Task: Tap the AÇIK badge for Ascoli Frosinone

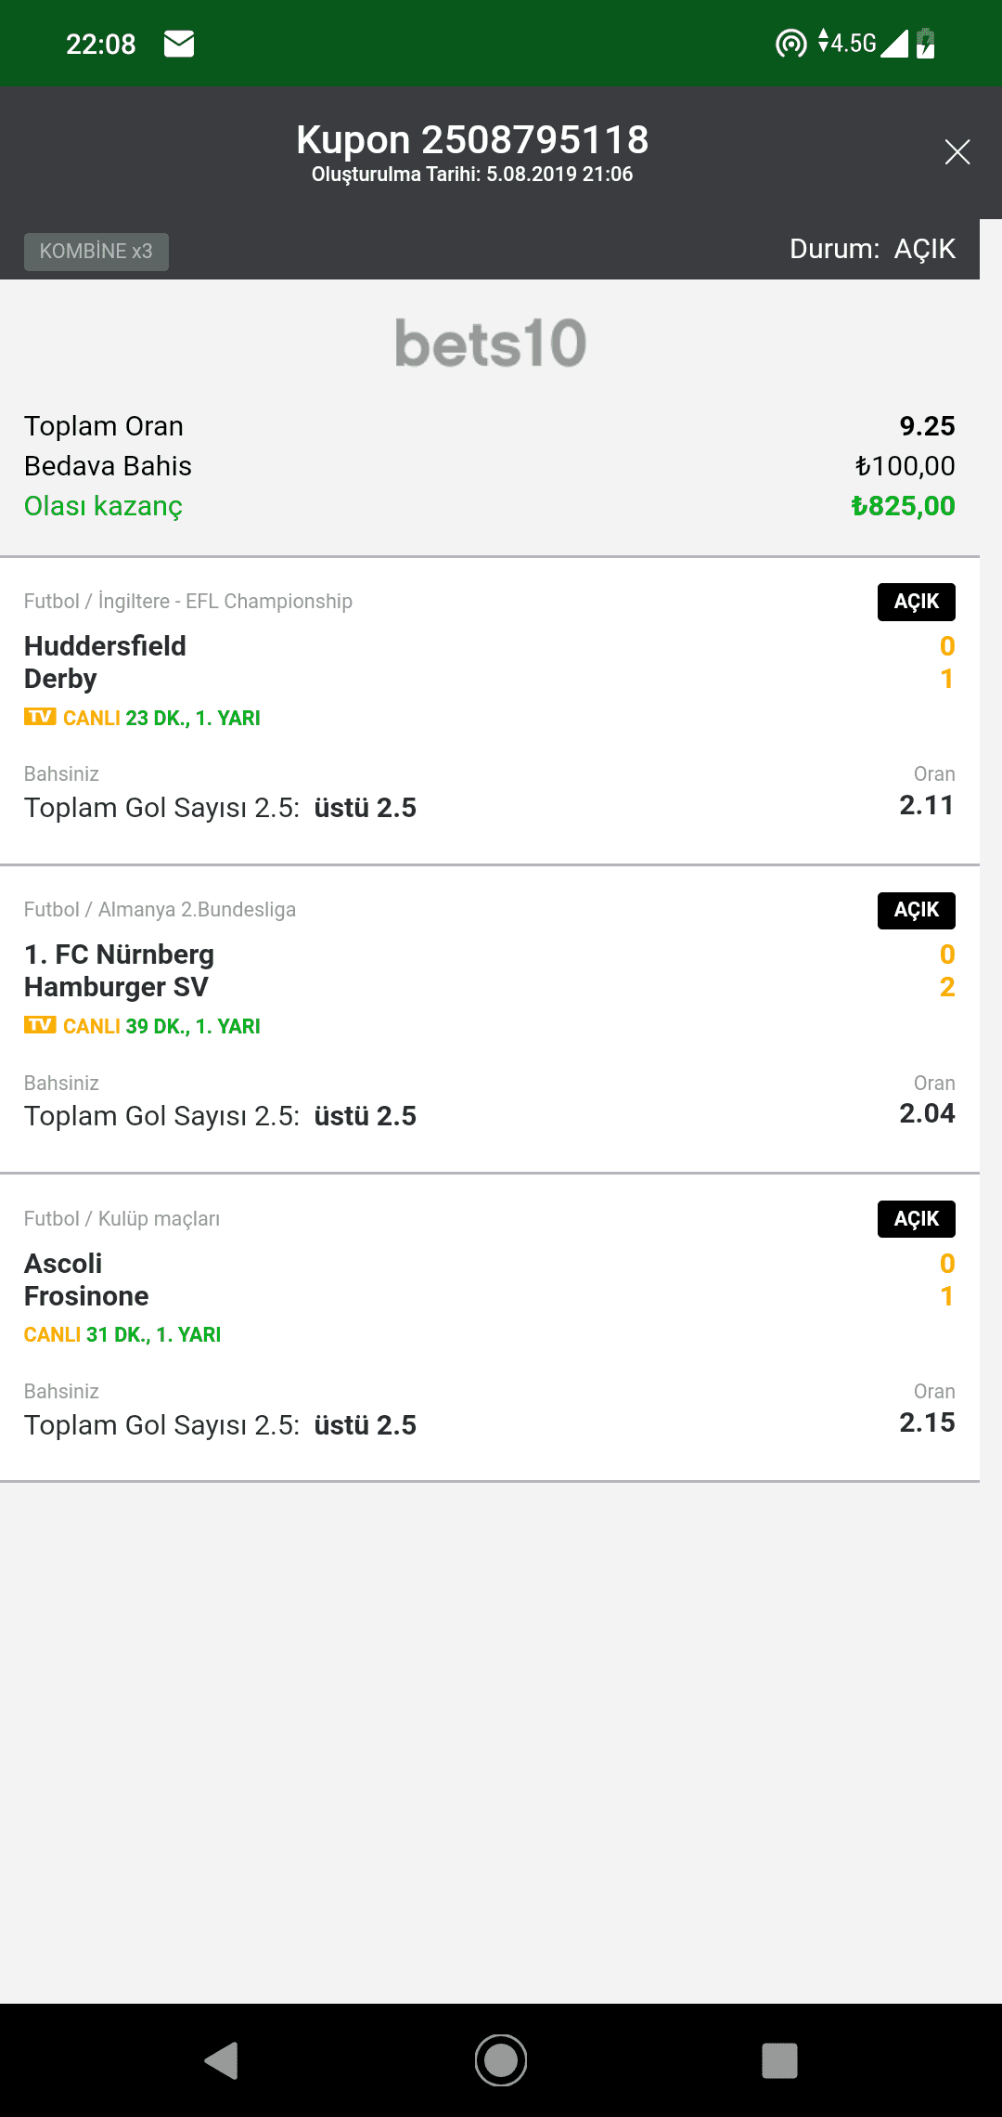Action: click(917, 1219)
